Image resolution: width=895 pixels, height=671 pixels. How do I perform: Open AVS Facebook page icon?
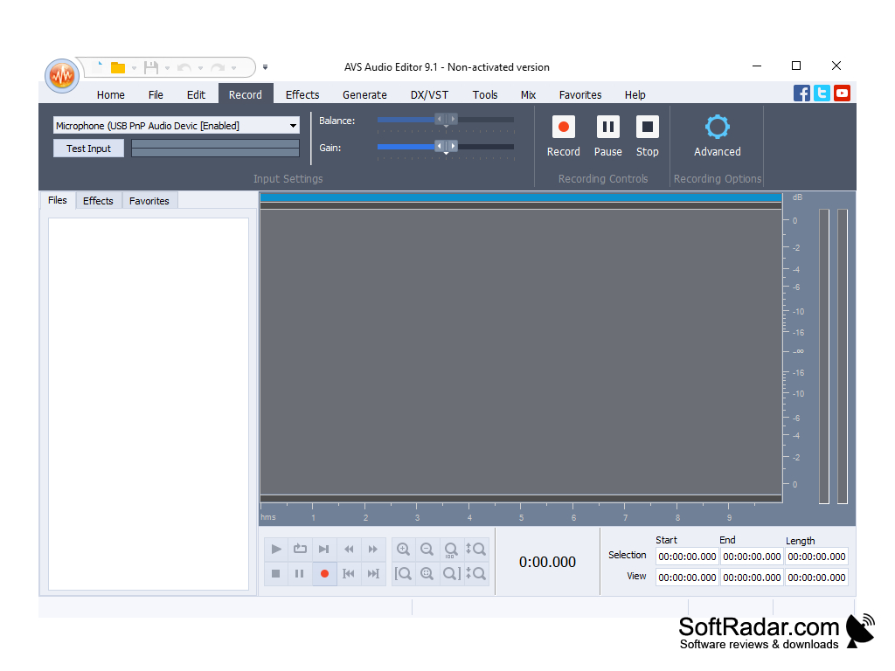coord(801,93)
